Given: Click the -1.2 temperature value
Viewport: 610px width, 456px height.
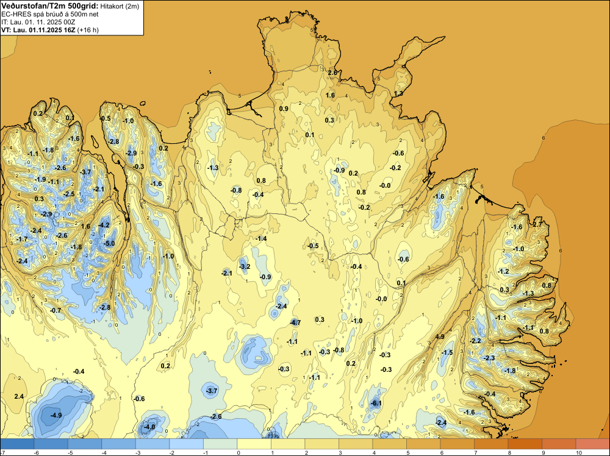Looking at the screenshot, I should pyautogui.click(x=503, y=271).
